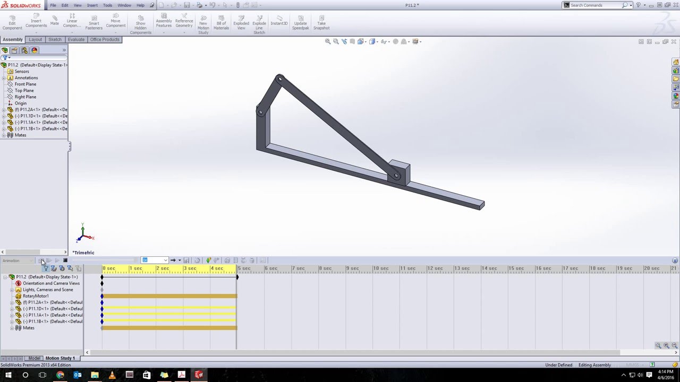
Task: Switch to the Layout tab
Action: (x=35, y=40)
